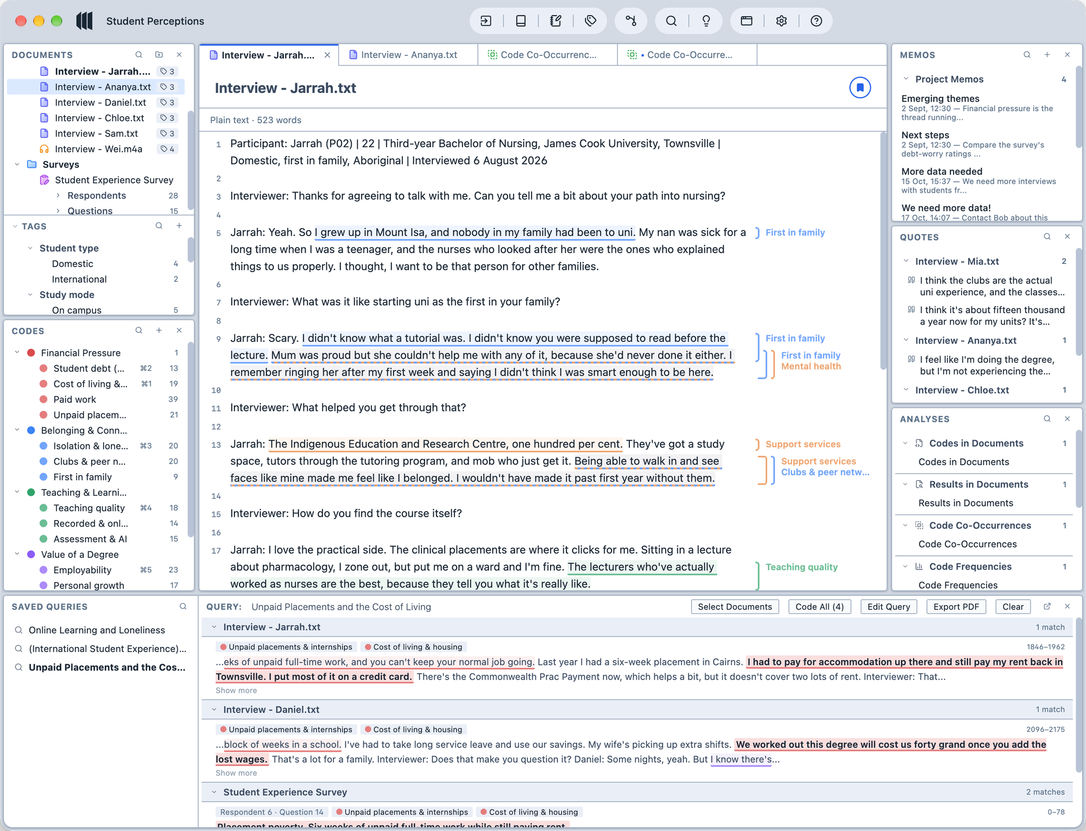Image resolution: width=1086 pixels, height=831 pixels.
Task: Open the search magnifier in top toolbar
Action: tap(671, 21)
